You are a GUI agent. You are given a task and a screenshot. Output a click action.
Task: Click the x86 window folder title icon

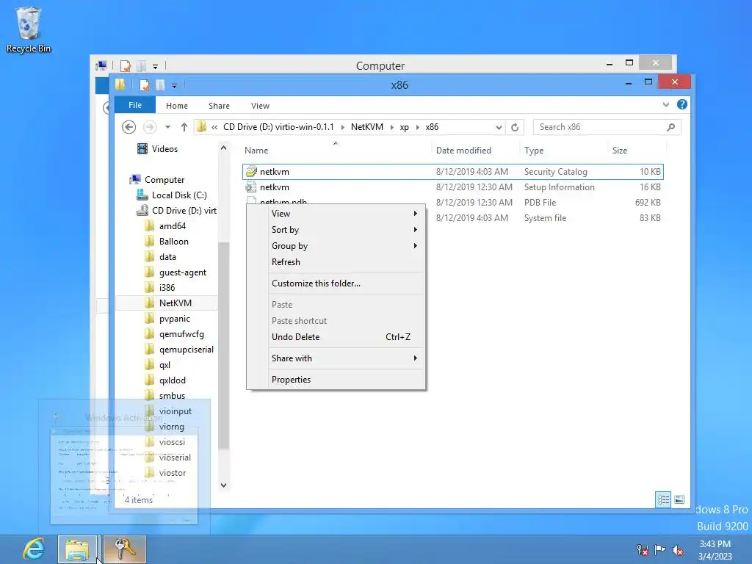pyautogui.click(x=120, y=84)
